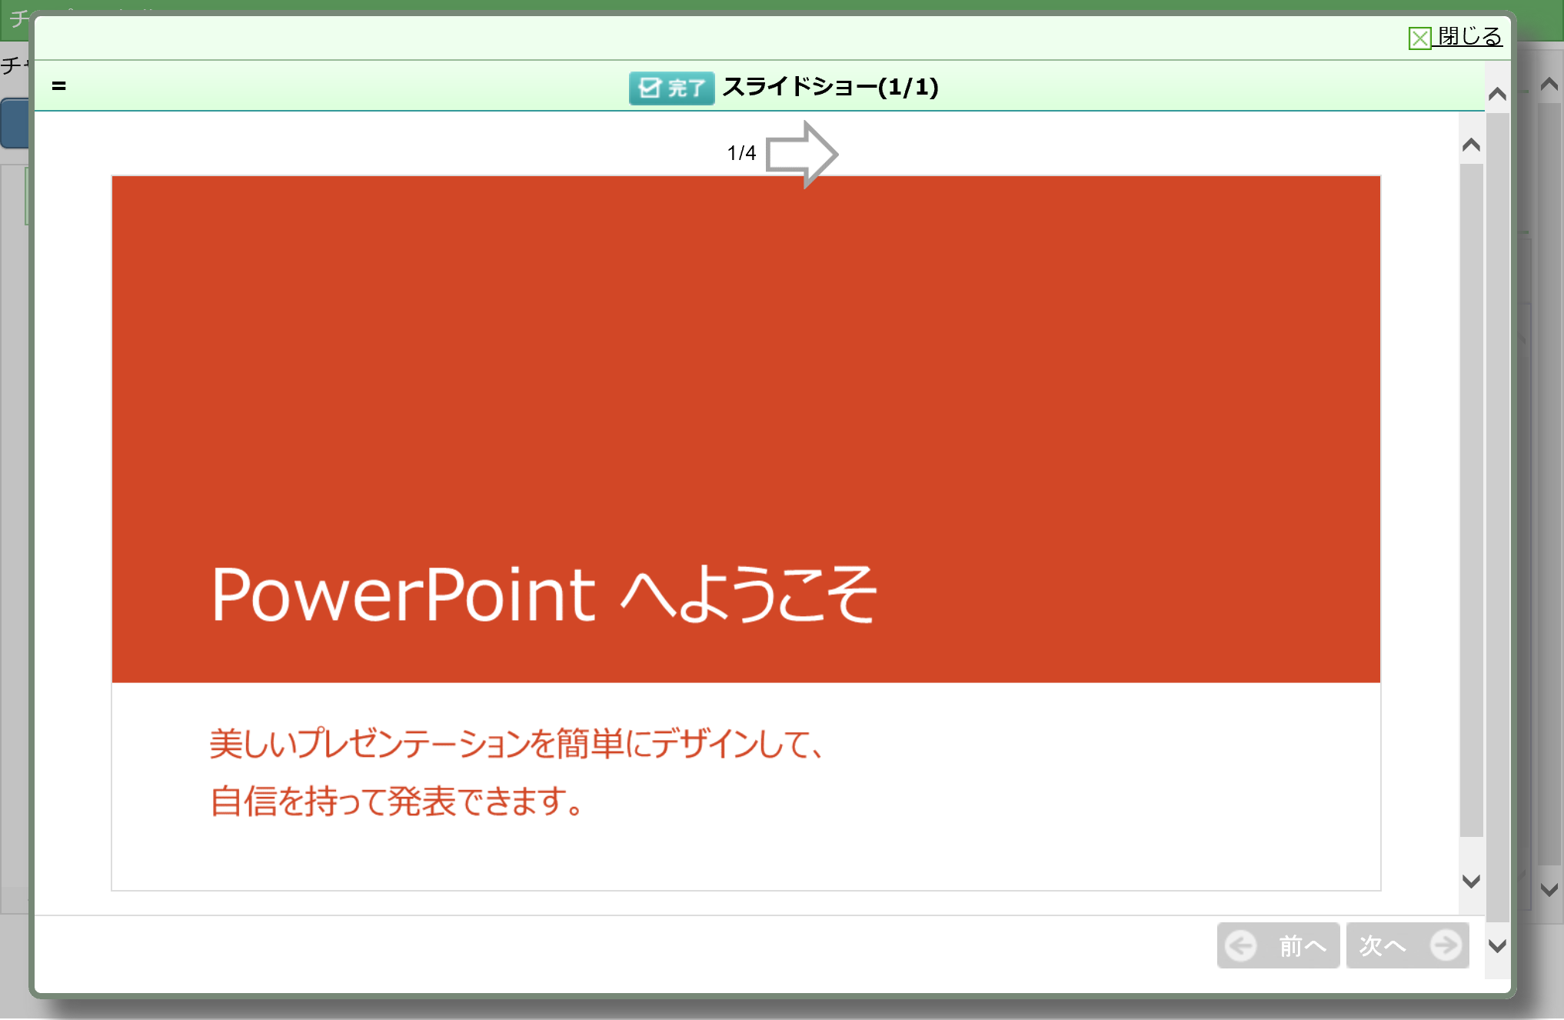Screen dimensions: 1564x1020
Task: Open the menu icon in header
Action: pyautogui.click(x=59, y=86)
